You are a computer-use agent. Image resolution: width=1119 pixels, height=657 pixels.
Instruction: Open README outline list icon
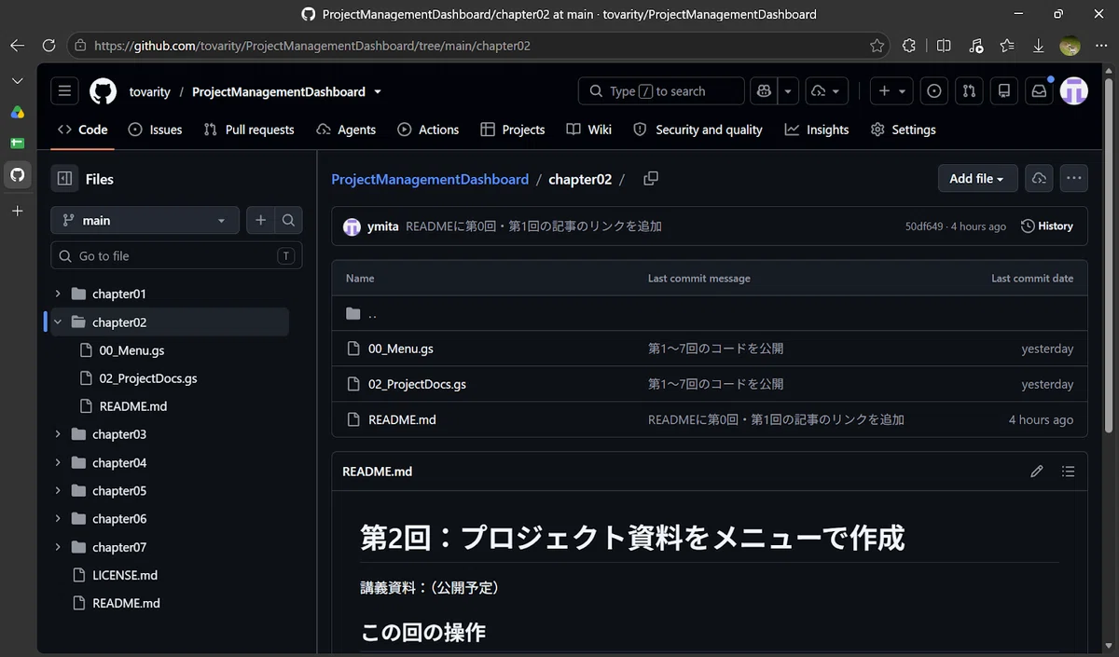(1069, 472)
